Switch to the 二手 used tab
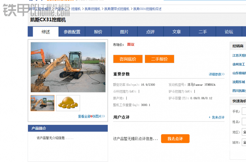Image resolution: width=246 pixels, height=162 pixels. pyautogui.click(x=203, y=32)
